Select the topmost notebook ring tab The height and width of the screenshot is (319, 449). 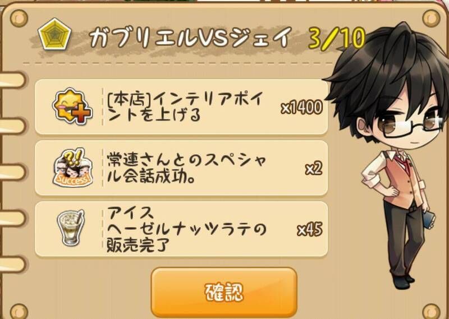[11, 80]
